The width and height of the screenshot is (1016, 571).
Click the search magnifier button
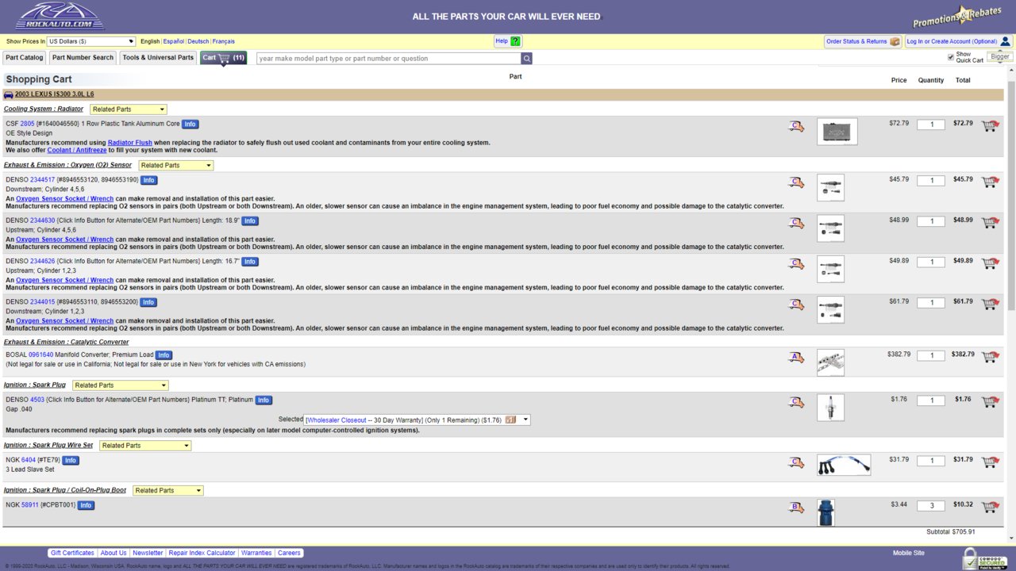(x=527, y=59)
